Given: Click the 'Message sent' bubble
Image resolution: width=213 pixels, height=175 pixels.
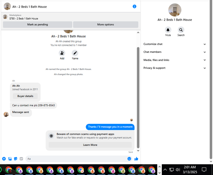Looking at the screenshot, I should 21,113.
